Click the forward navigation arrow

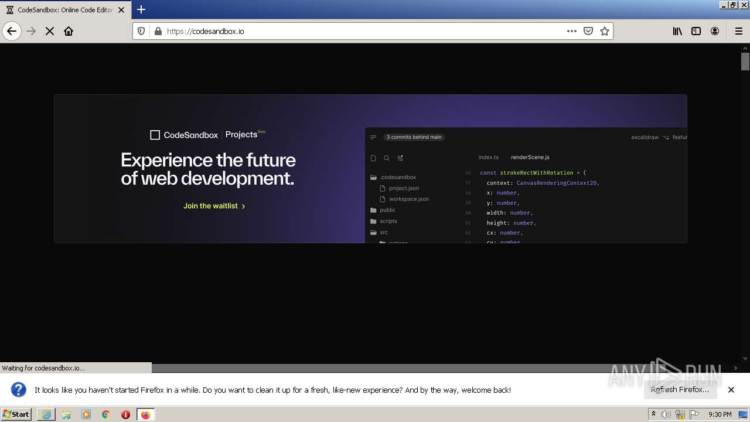click(31, 31)
